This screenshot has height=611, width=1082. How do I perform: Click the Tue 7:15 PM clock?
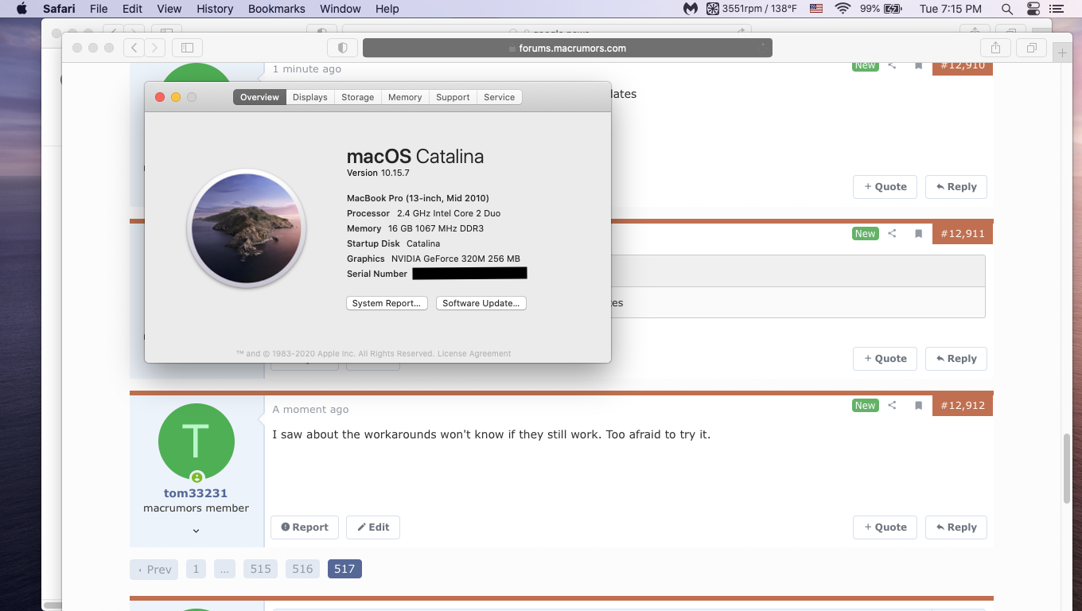point(950,9)
